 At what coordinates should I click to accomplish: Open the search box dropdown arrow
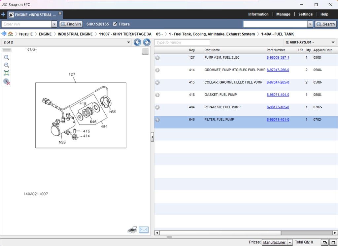click(x=310, y=24)
